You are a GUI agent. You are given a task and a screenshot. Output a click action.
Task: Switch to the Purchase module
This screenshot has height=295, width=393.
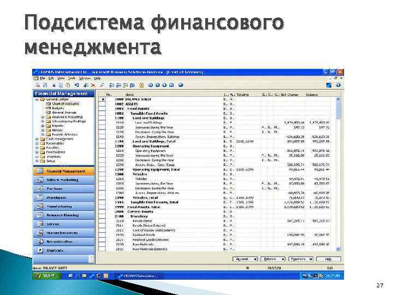click(64, 188)
